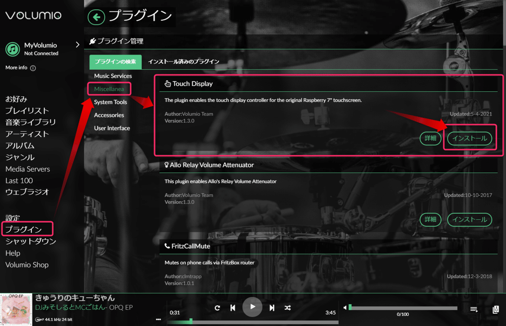The height and width of the screenshot is (326, 506).
Task: Skip to previous track
Action: pyautogui.click(x=233, y=308)
